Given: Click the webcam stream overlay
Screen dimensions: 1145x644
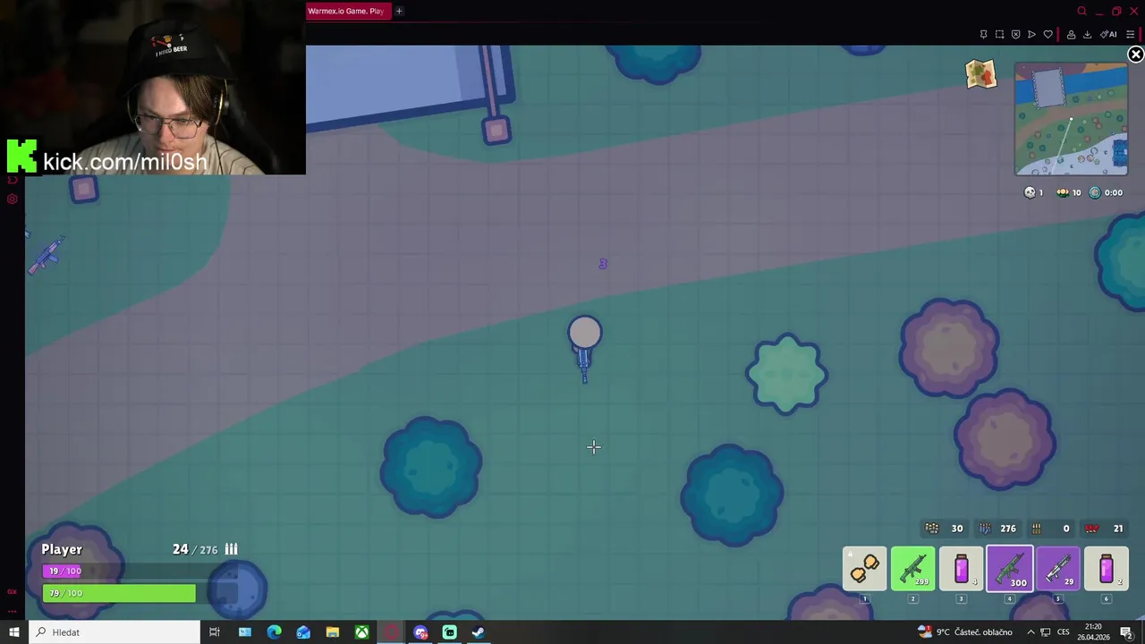Looking at the screenshot, I should point(153,87).
